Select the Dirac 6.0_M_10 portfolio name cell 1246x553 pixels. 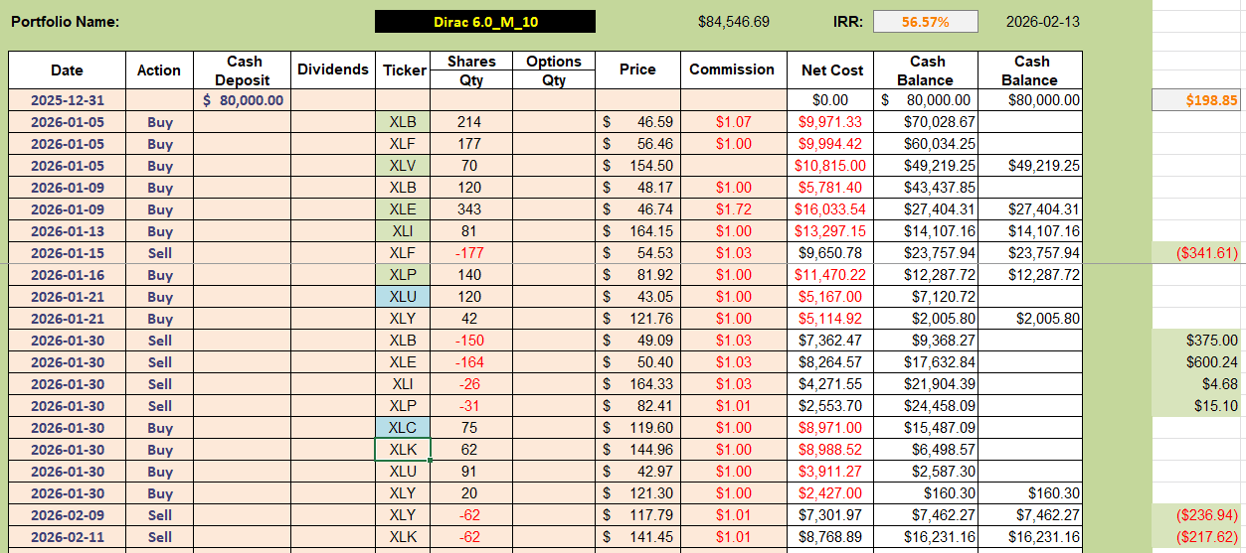point(485,22)
